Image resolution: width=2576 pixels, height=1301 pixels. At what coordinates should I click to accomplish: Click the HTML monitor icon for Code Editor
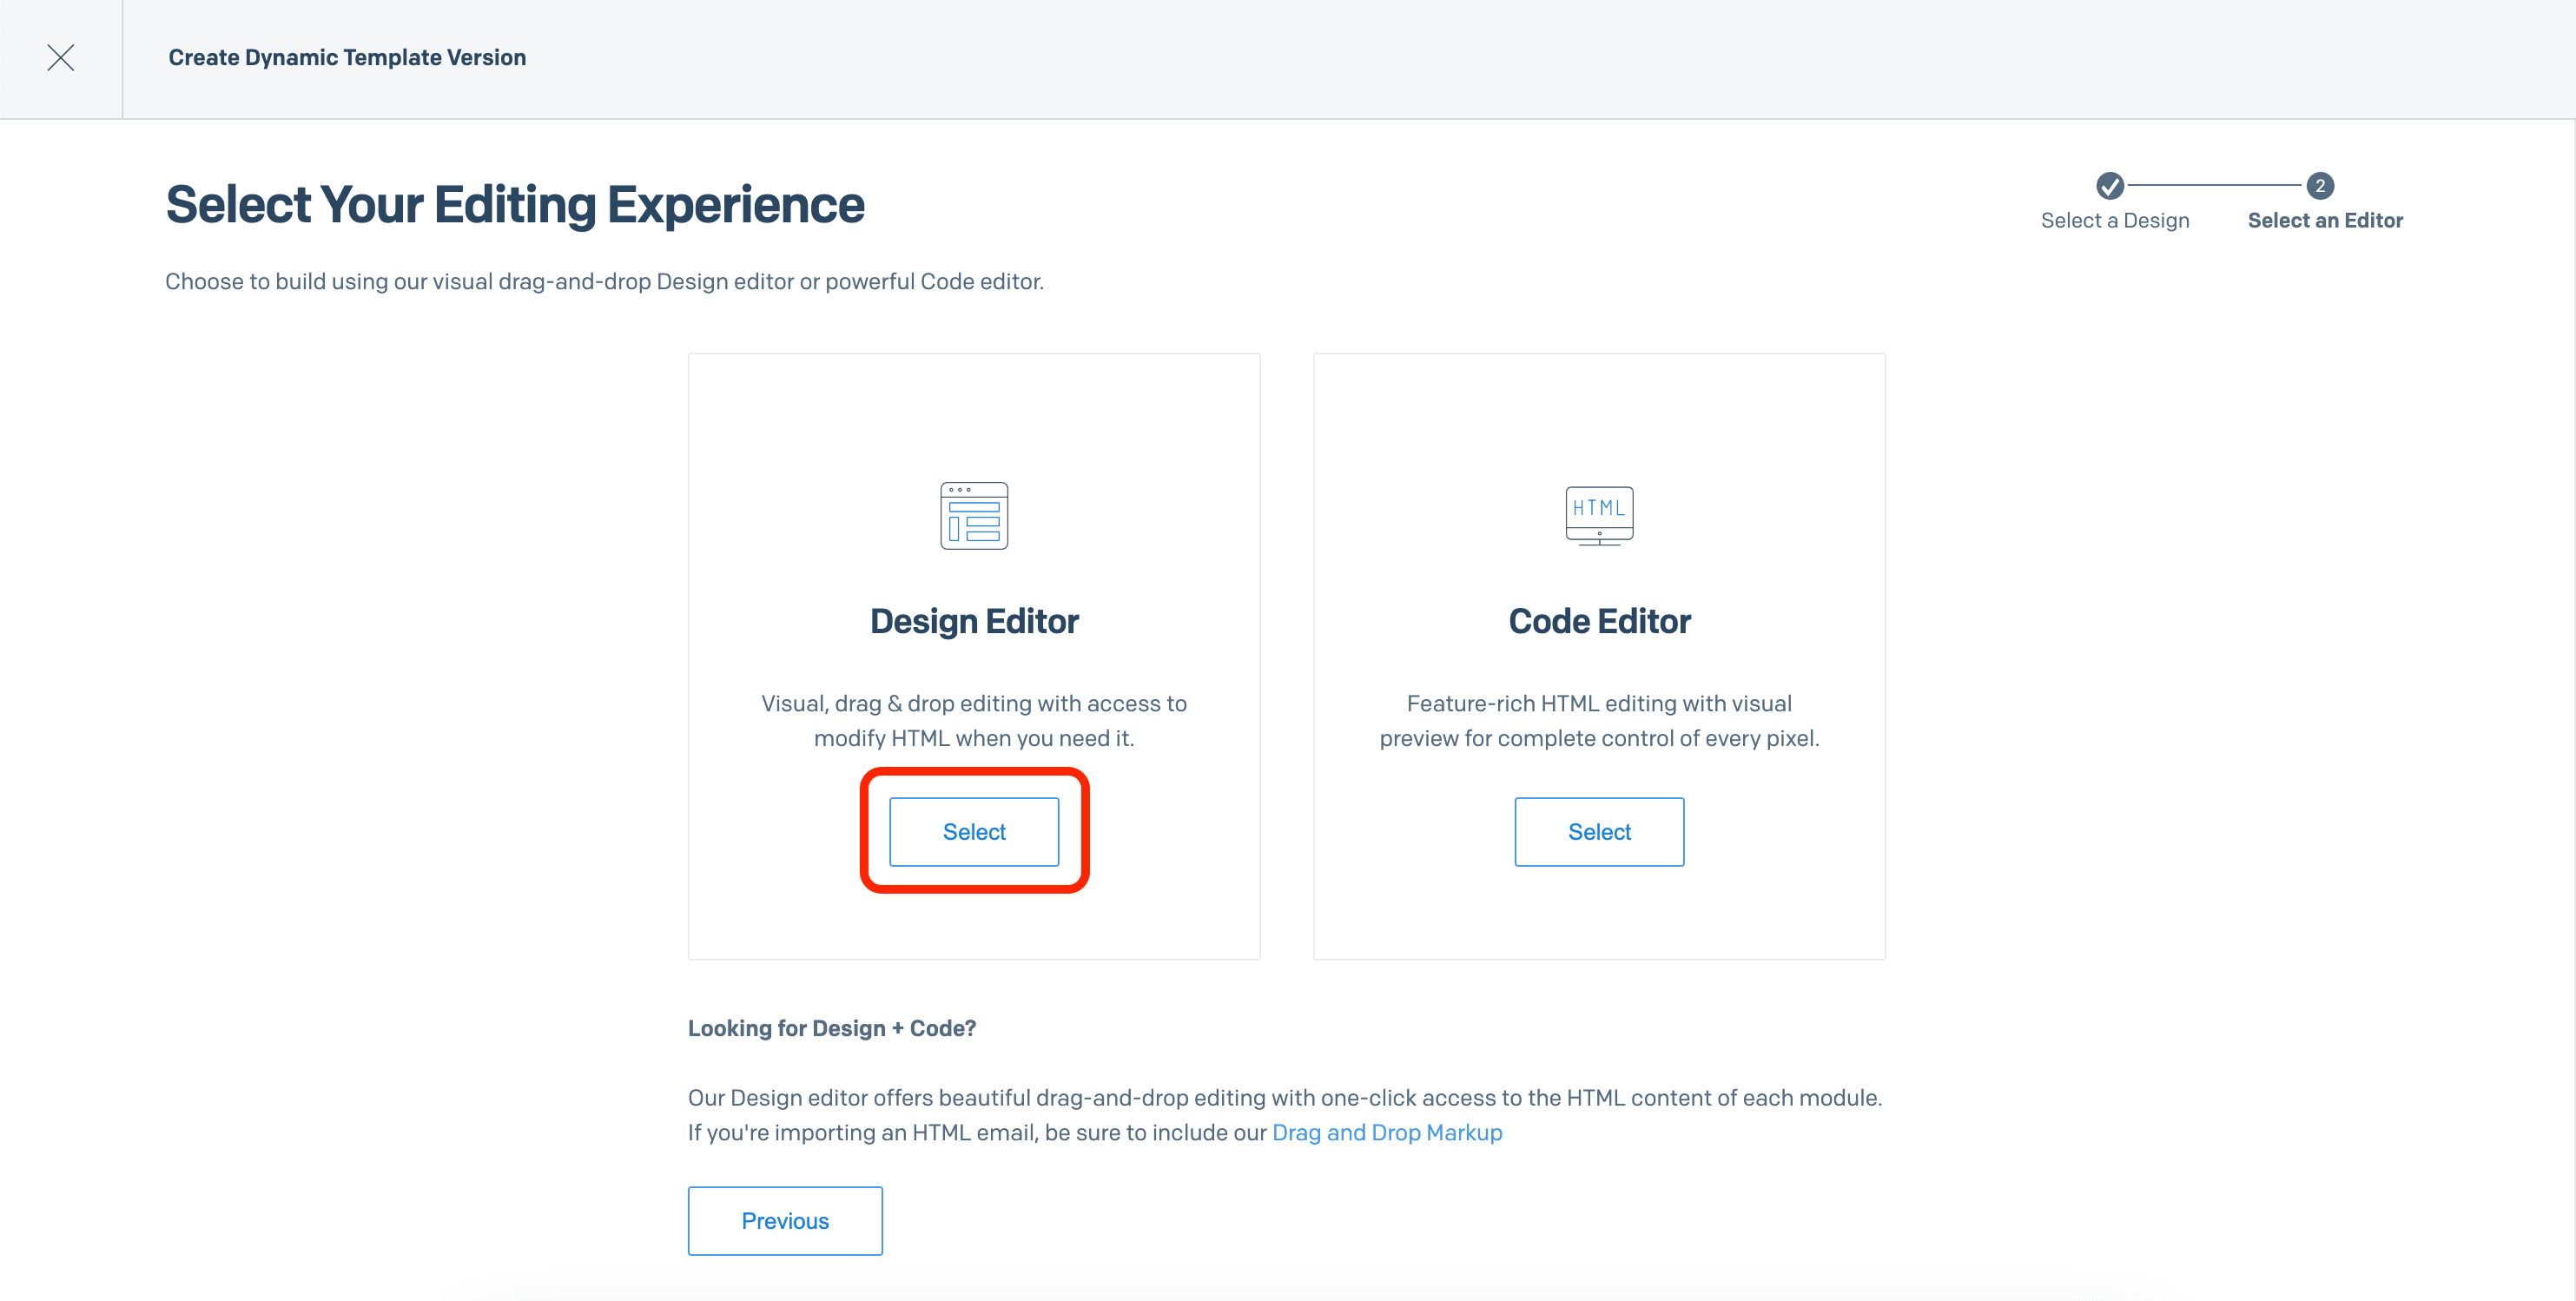[x=1599, y=516]
